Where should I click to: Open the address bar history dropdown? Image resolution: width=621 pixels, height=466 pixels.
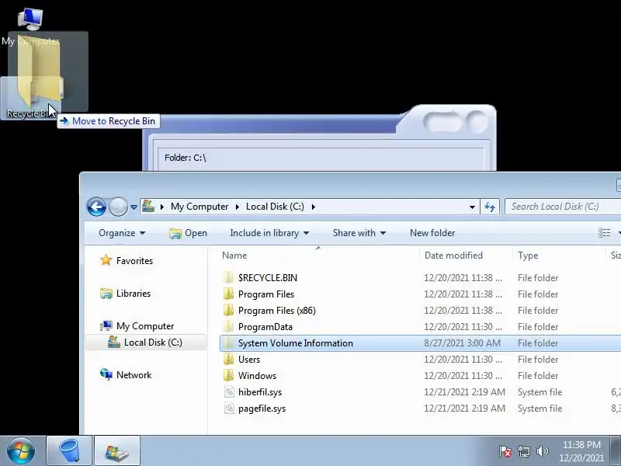point(472,207)
